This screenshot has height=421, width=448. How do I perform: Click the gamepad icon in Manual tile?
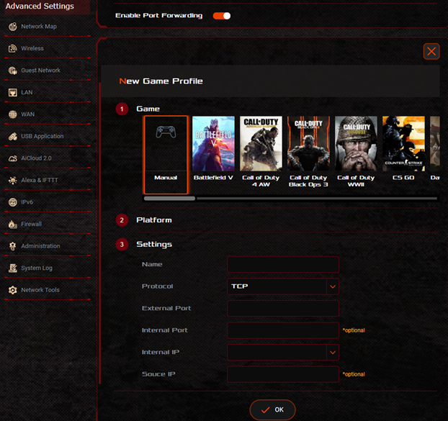pos(166,132)
